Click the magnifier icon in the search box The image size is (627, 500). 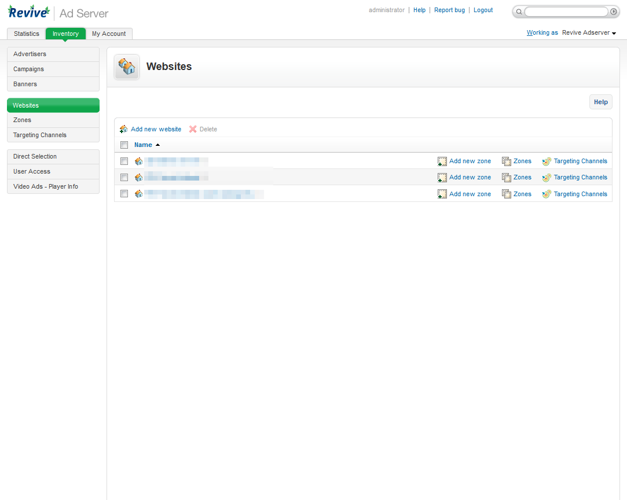tap(519, 12)
